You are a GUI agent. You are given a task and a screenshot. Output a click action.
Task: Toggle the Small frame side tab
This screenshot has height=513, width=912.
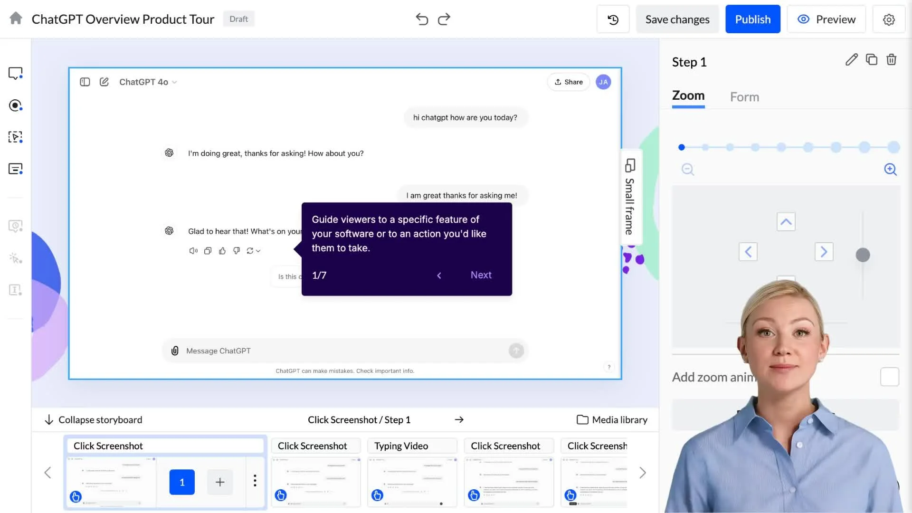(631, 197)
